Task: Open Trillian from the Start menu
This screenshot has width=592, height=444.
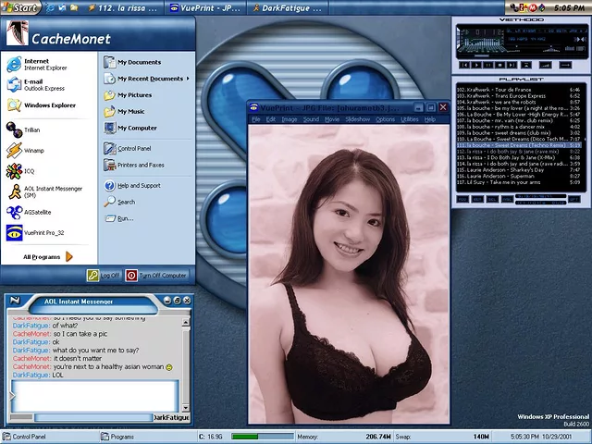Action: [x=32, y=129]
